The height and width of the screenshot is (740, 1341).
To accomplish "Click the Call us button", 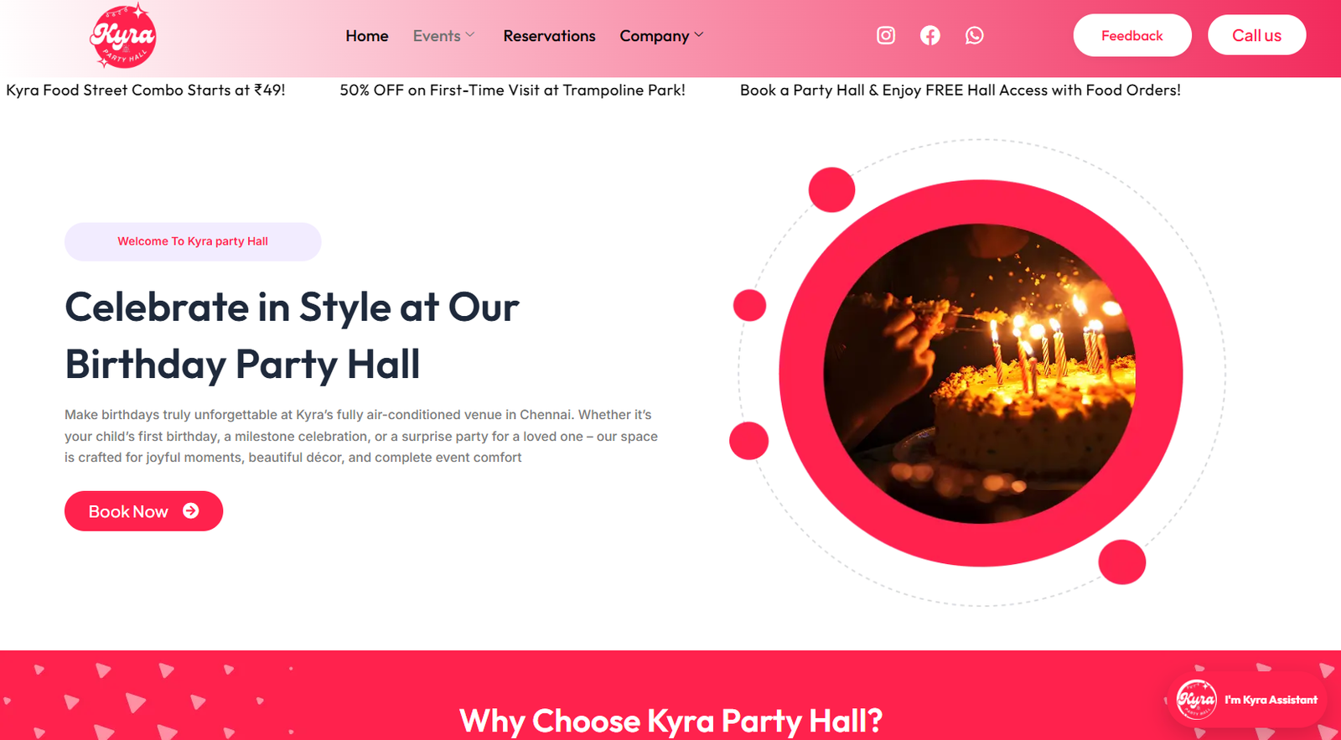I will click(1256, 35).
